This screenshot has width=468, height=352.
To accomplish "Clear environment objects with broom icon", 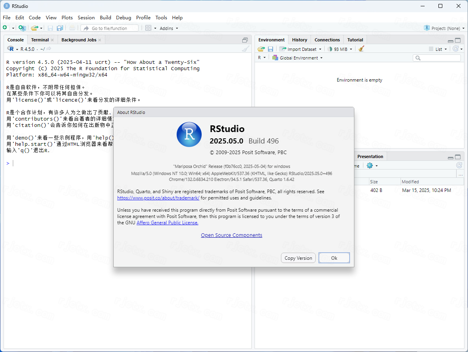I will tap(361, 48).
